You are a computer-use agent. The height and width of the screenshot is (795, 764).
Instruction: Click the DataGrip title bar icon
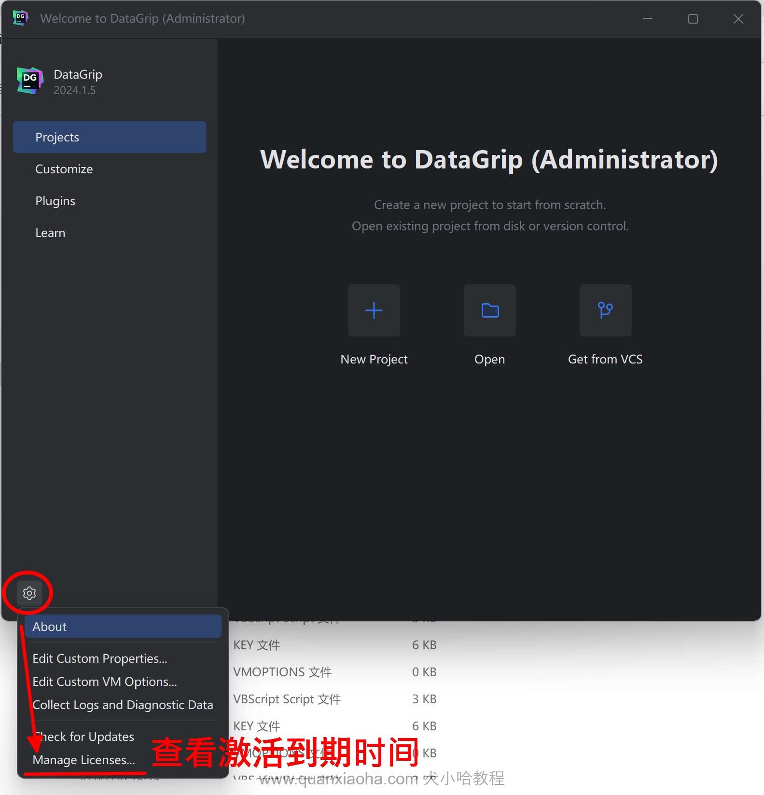pos(20,18)
